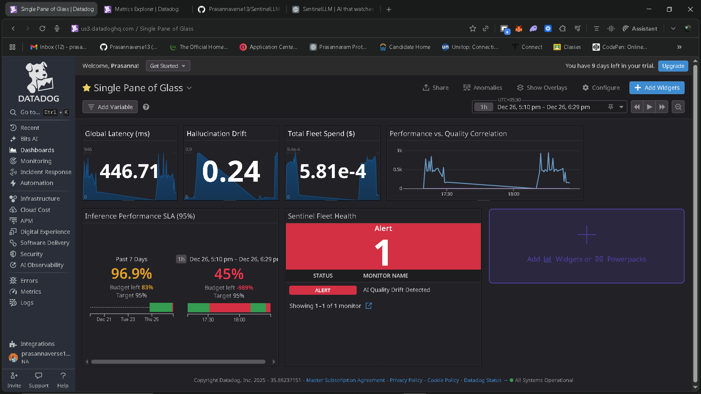This screenshot has height=394, width=701.
Task: Open the Monitoring sidebar item
Action: [x=36, y=161]
